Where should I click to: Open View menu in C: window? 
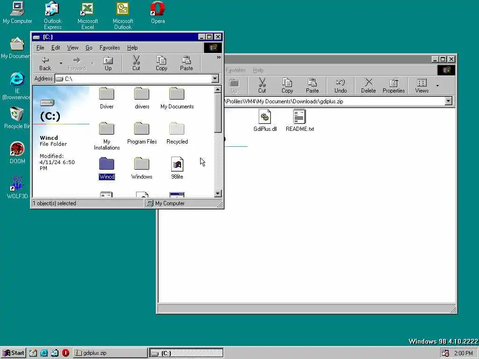click(73, 48)
